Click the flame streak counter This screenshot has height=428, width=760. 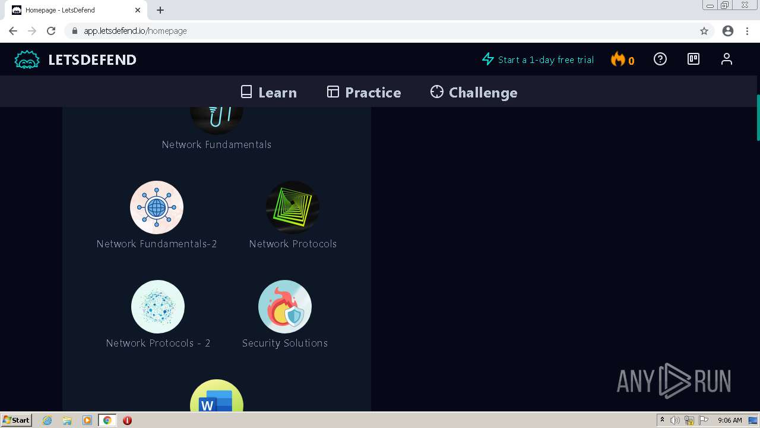pyautogui.click(x=623, y=59)
